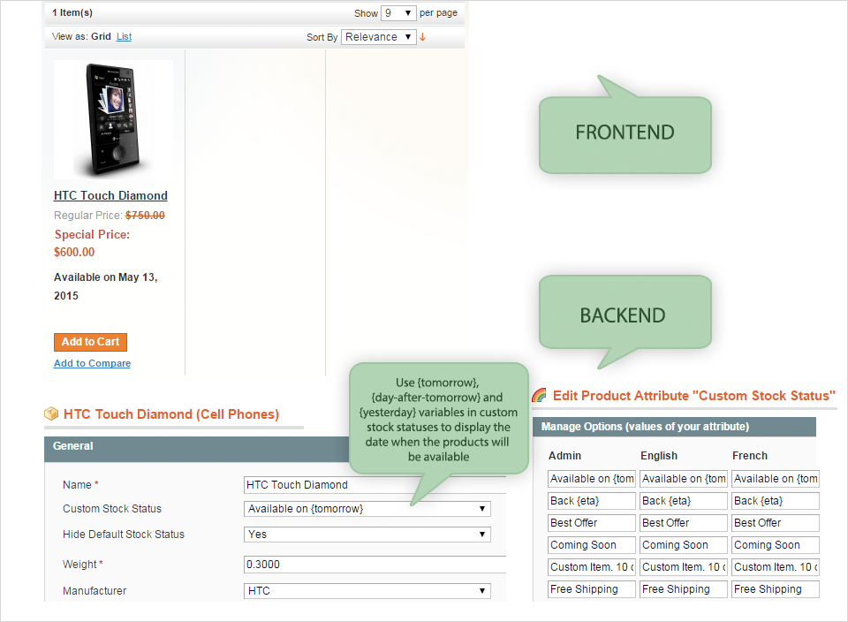The image size is (848, 622).
Task: Click the "1 Item(s)" count text
Action: pos(72,12)
